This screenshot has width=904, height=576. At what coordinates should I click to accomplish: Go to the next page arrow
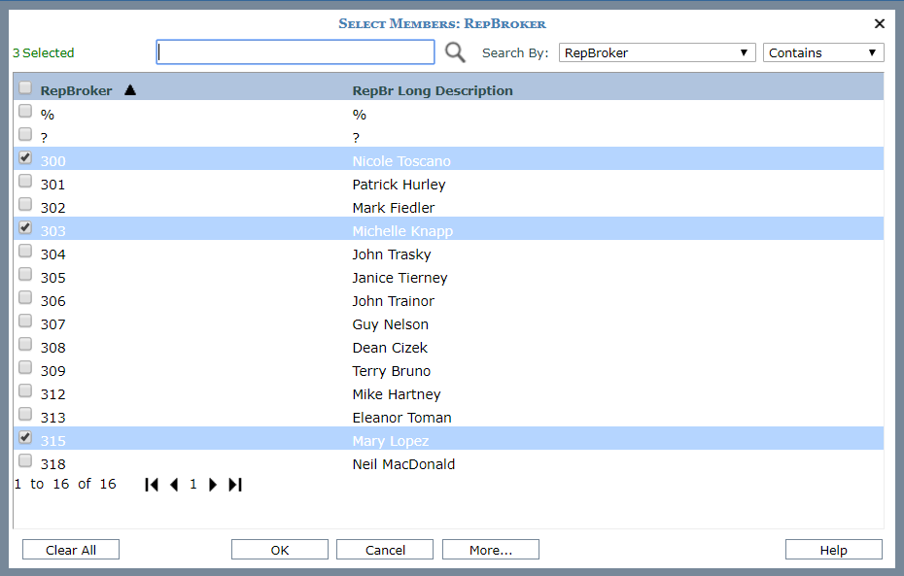pyautogui.click(x=213, y=485)
